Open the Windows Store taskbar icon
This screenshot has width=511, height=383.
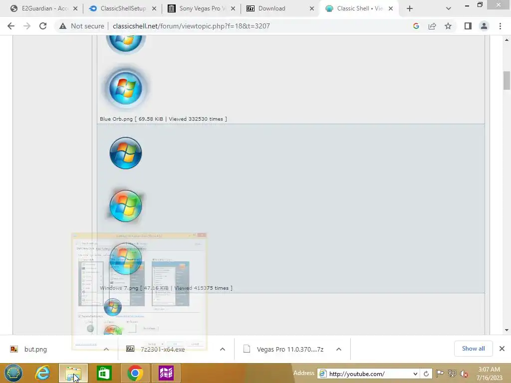click(104, 373)
